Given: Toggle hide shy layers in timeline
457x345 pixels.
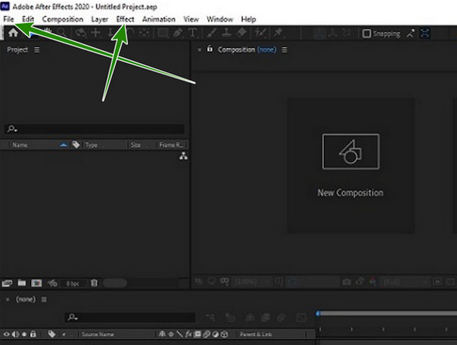Looking at the screenshot, I should (x=250, y=318).
